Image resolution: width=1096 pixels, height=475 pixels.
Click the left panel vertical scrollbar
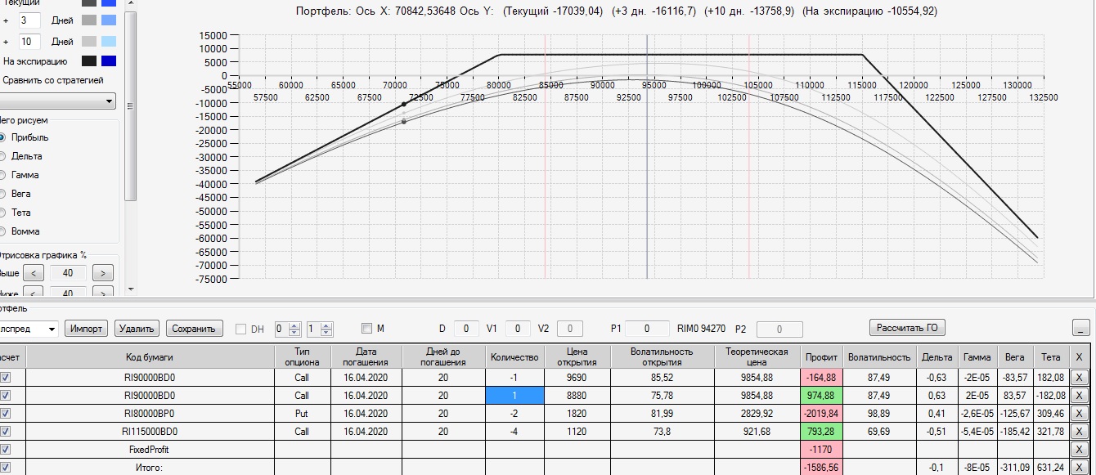point(130,106)
